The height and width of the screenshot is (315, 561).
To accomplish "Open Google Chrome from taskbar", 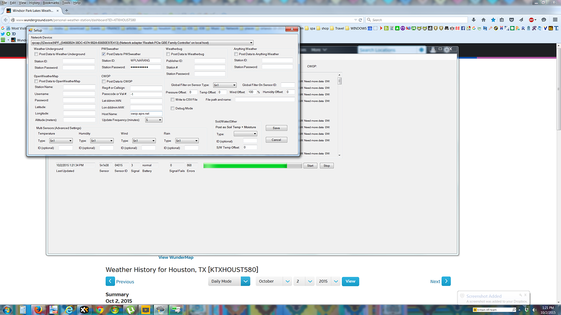I will tap(100, 310).
